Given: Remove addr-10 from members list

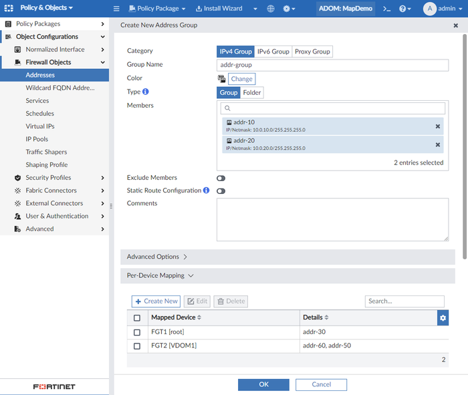Looking at the screenshot, I should tap(438, 126).
